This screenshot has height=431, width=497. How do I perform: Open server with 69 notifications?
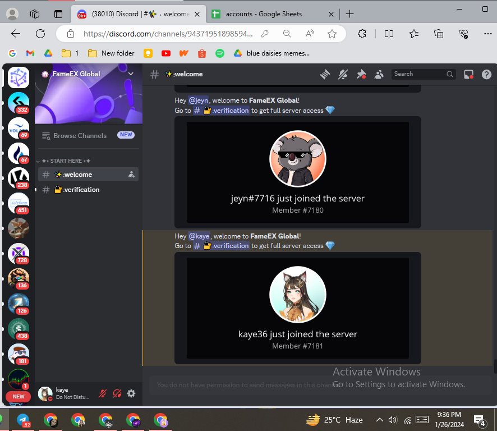coord(19,128)
